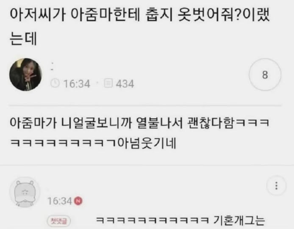Tap the 첫댓글 first-comment badge
The image size is (294, 229).
(x=59, y=221)
